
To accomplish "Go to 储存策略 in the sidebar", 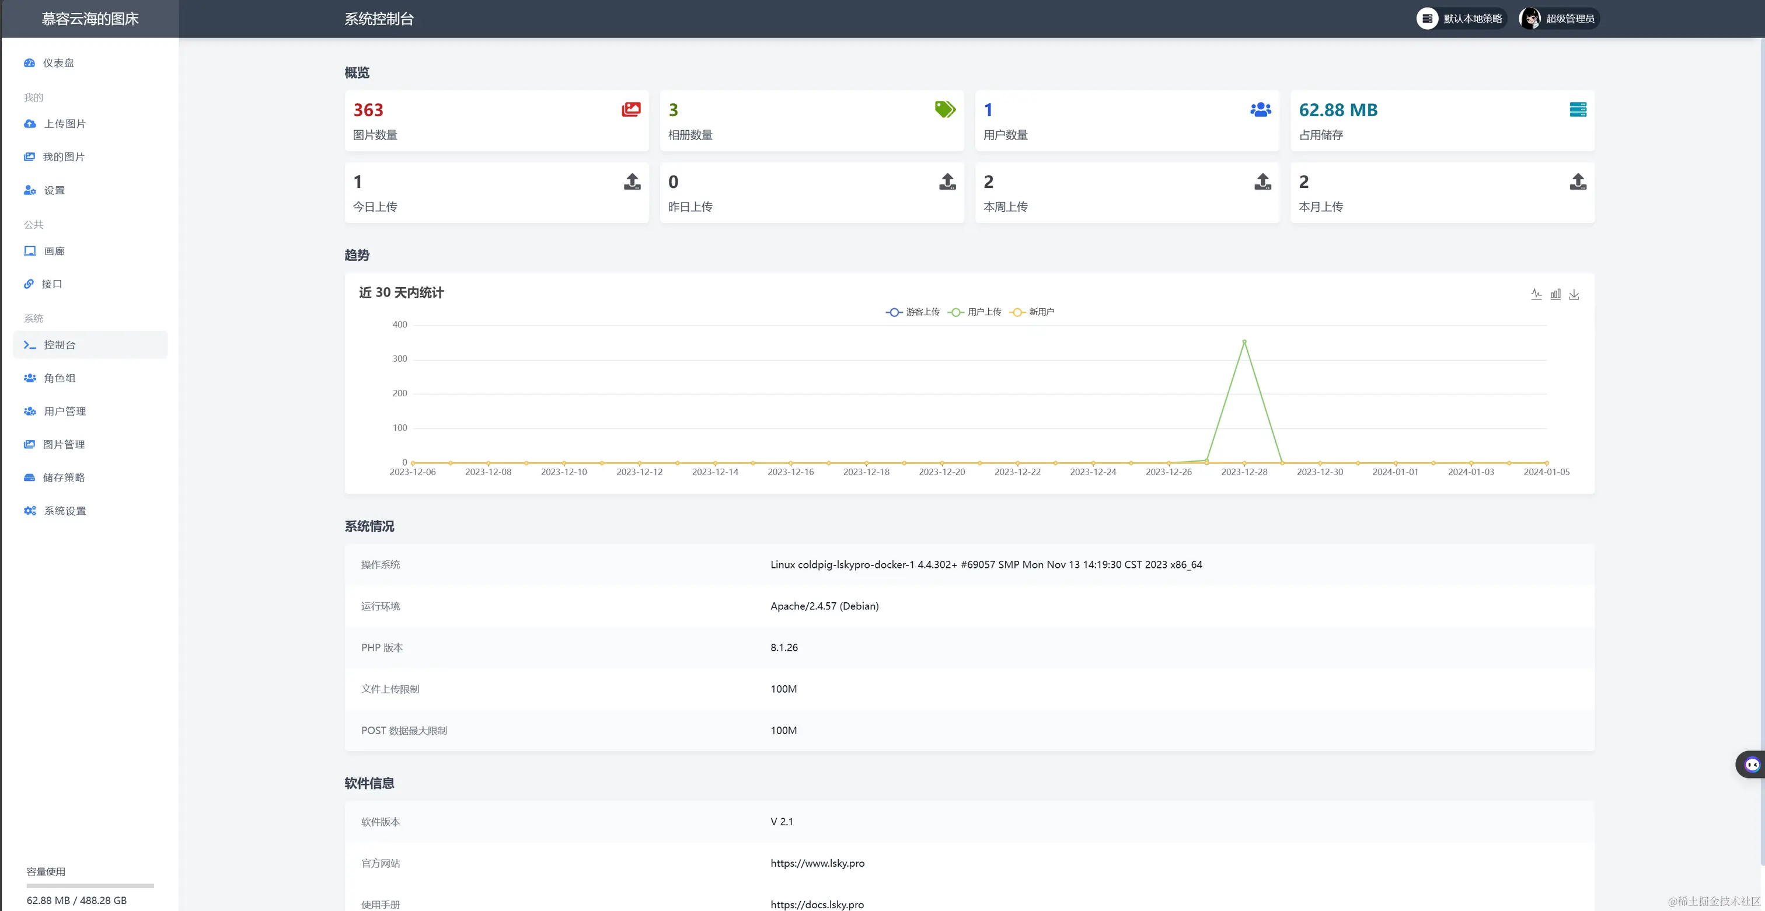I will click(64, 477).
